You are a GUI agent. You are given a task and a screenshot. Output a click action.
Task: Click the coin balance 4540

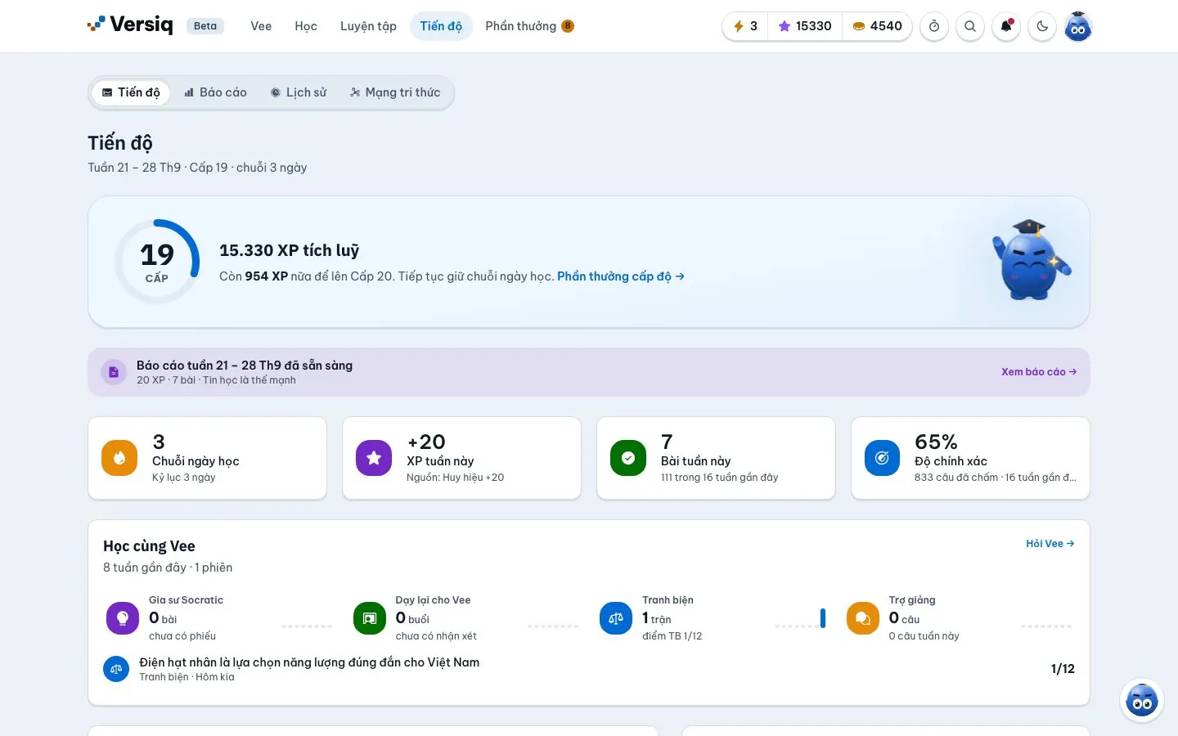(x=877, y=26)
